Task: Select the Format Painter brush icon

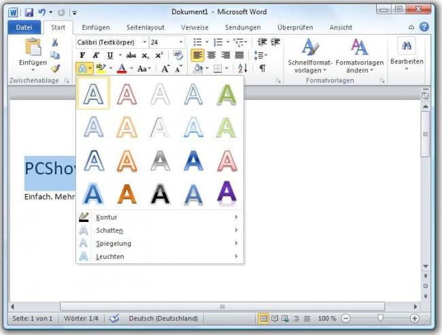Action: (x=55, y=68)
